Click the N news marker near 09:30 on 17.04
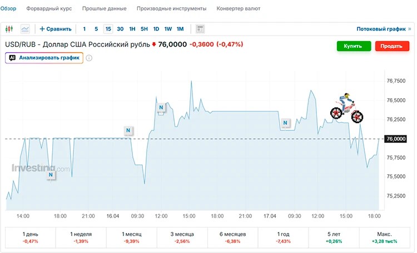The height and width of the screenshot is (253, 417). coord(286,123)
